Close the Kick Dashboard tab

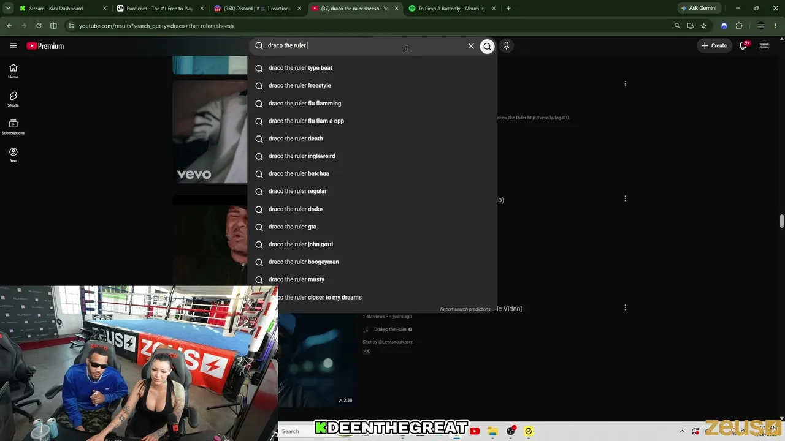(104, 9)
